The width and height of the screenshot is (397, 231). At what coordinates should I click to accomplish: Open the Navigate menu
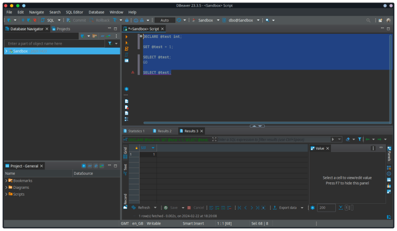pyautogui.click(x=36, y=12)
